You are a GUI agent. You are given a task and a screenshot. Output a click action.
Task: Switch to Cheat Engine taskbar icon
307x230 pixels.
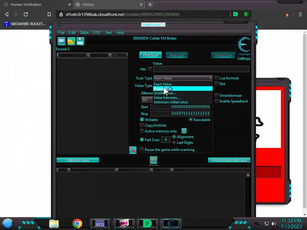pyautogui.click(x=171, y=223)
